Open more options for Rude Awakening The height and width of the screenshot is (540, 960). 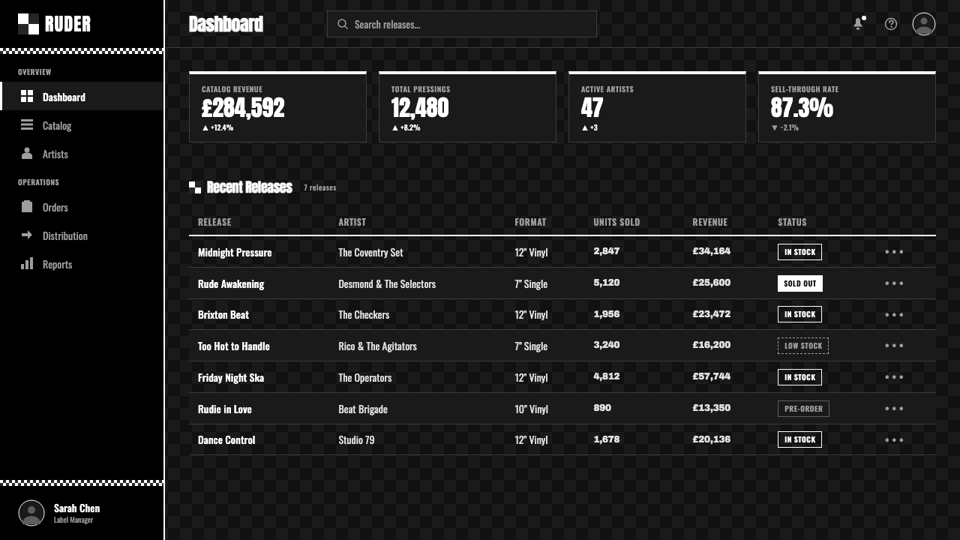(894, 283)
